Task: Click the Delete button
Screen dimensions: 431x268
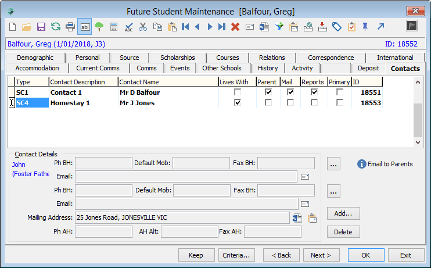Action: (x=343, y=232)
